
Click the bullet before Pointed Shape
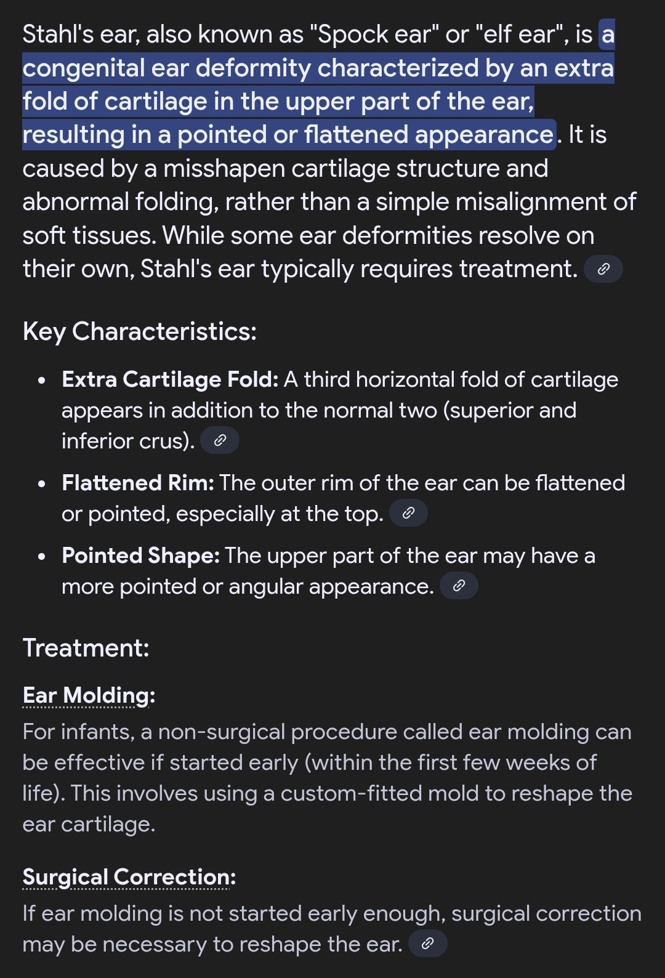[x=42, y=557]
